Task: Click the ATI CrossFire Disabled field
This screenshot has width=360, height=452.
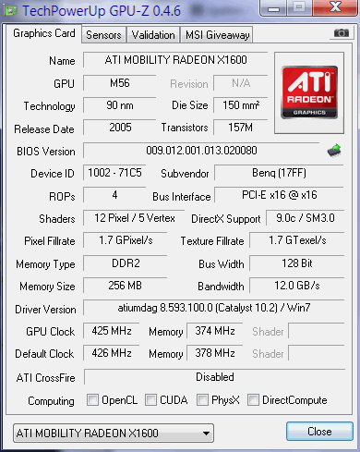Action: click(x=215, y=377)
